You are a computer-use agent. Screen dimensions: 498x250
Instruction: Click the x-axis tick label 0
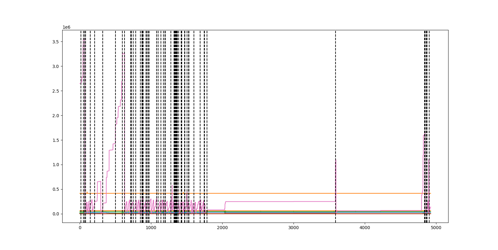tap(80, 228)
